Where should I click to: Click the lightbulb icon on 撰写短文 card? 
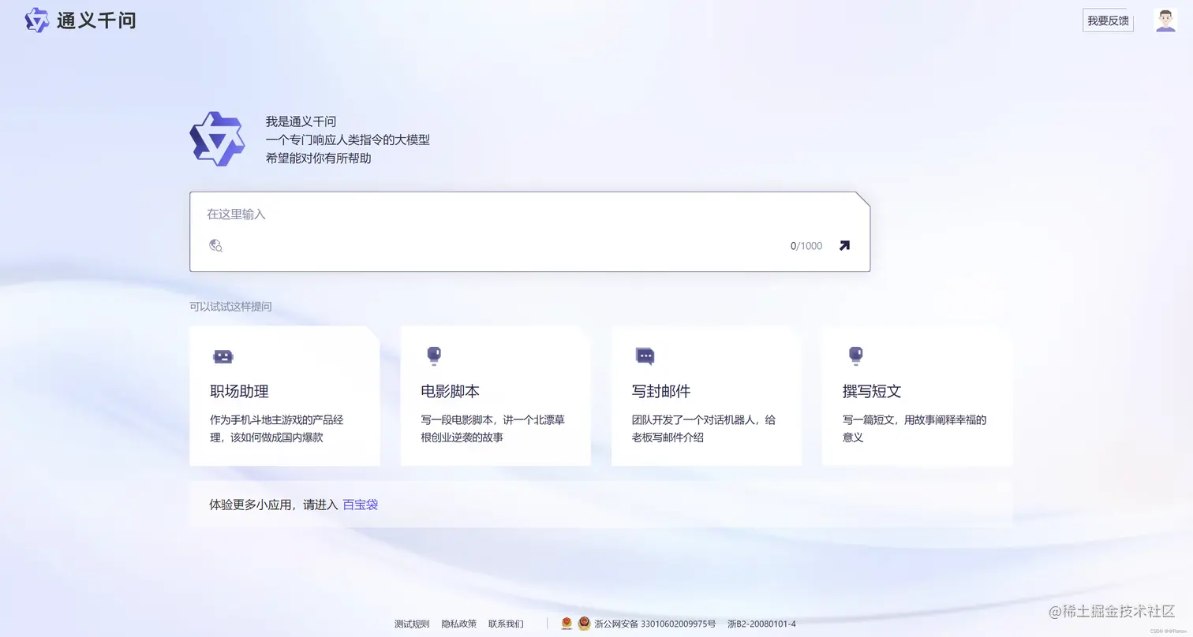coord(855,356)
